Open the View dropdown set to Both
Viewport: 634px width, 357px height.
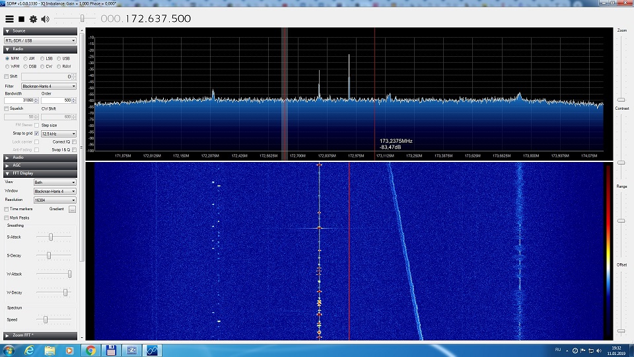click(x=55, y=182)
